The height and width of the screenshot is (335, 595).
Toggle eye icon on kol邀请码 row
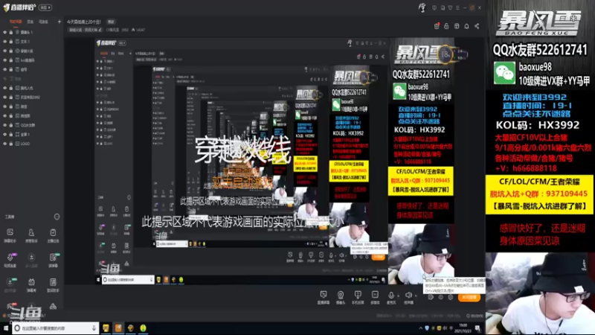click(x=5, y=60)
